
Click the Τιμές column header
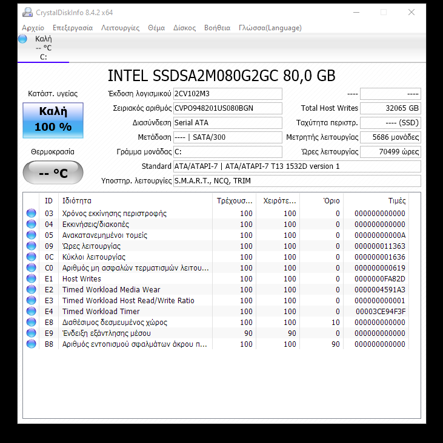pos(376,200)
